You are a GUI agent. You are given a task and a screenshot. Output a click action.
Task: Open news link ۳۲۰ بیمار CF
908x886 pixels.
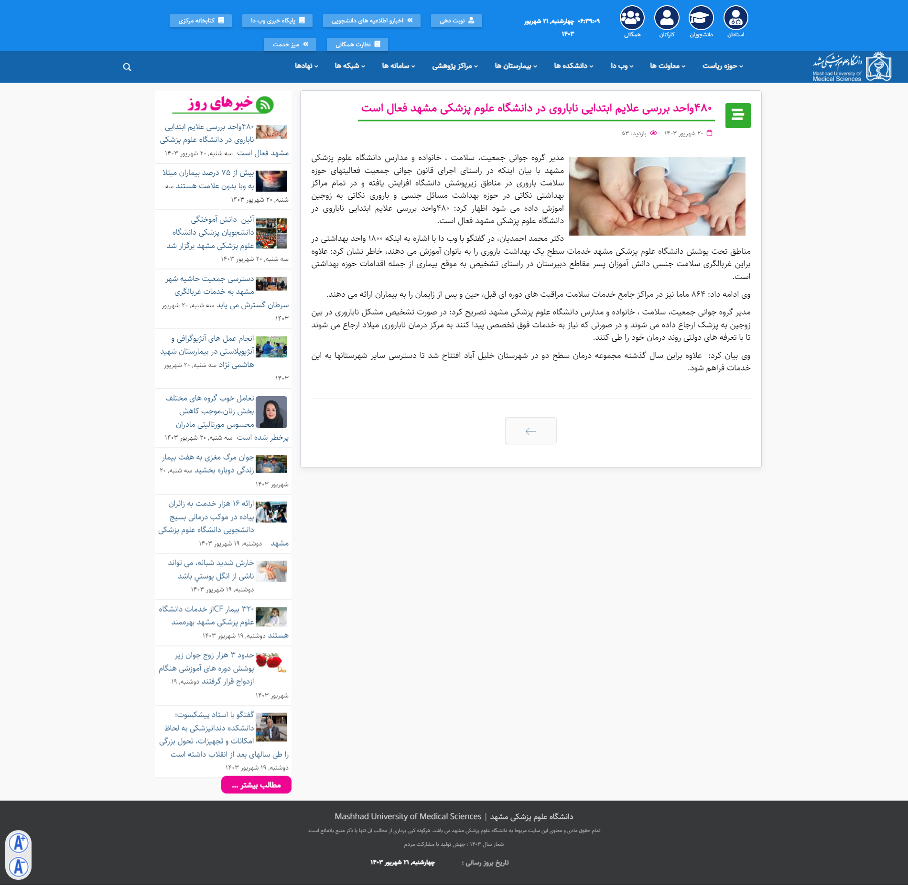224,622
